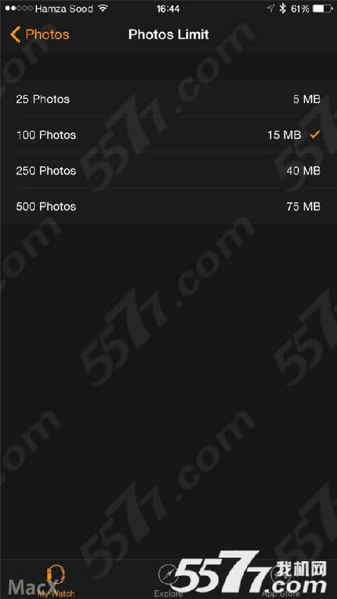Tap the 16:44 clock in status bar
337x599 pixels.
[x=168, y=9]
